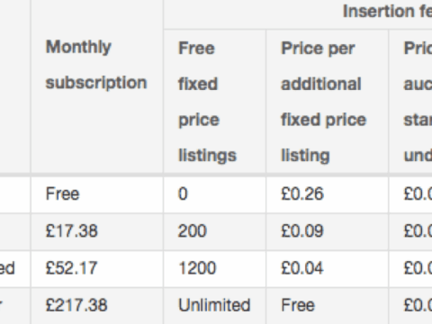Screen dimensions: 432x324
Task: Click the Free additional listing price cell
Action: click(298, 305)
